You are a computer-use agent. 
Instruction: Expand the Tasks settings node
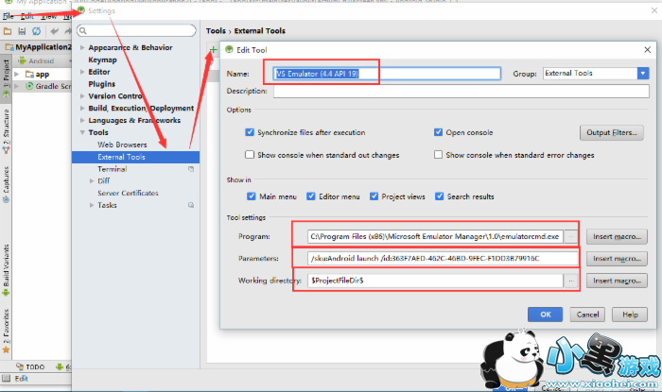[92, 205]
